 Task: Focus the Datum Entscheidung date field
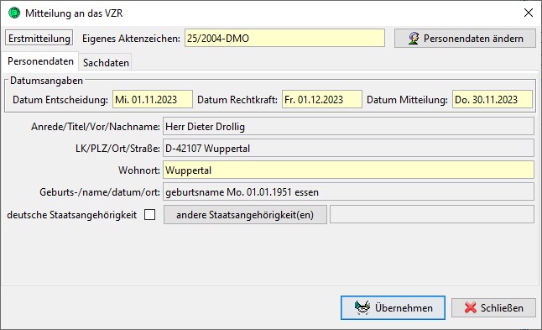pos(153,100)
